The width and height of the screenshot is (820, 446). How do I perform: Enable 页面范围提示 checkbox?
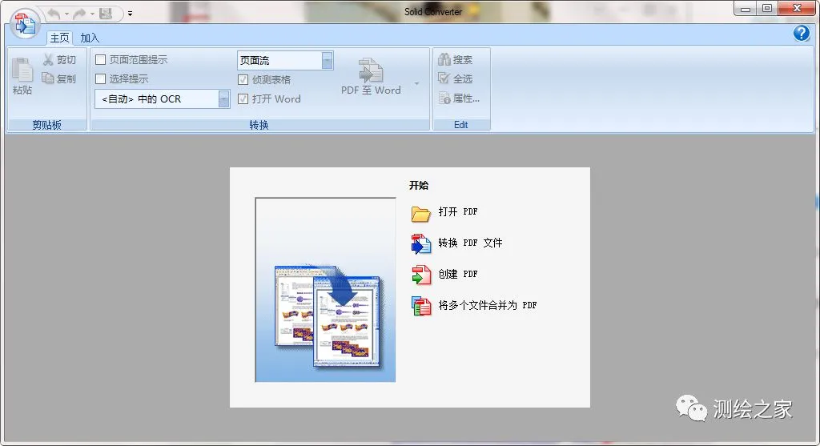[x=100, y=59]
